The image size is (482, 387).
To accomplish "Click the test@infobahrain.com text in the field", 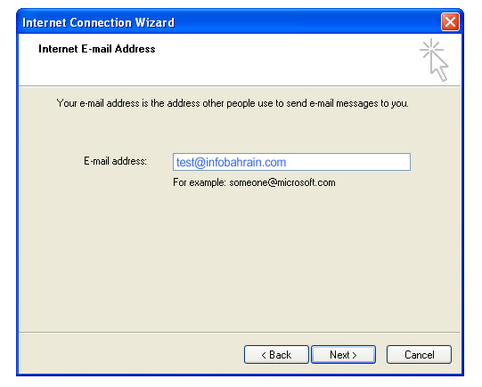I will point(231,162).
